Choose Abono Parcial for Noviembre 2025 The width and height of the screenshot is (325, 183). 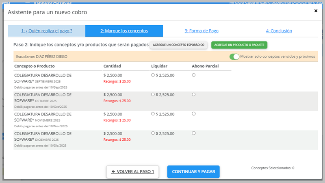tap(193, 113)
